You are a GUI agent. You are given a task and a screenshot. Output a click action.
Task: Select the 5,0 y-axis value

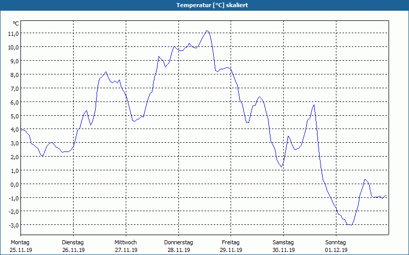click(x=15, y=116)
